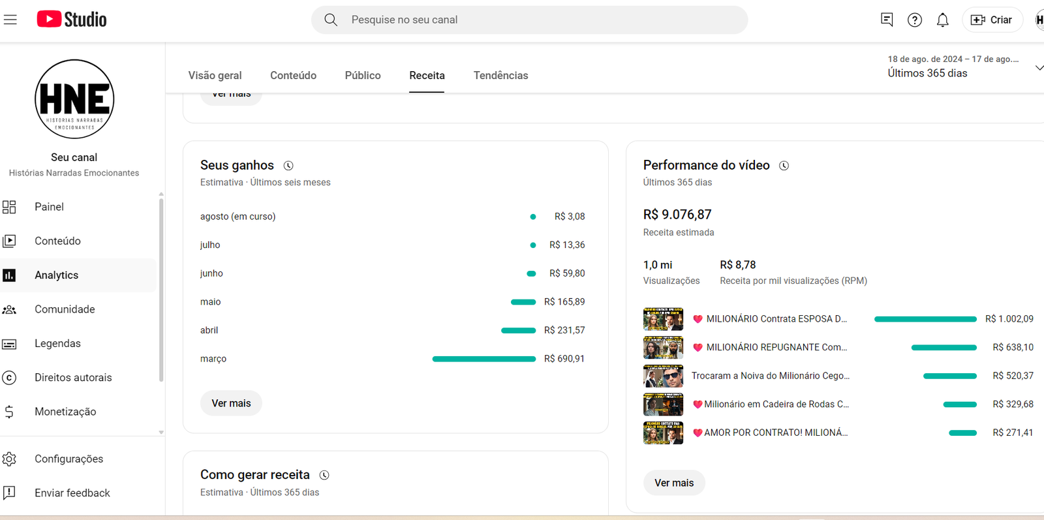This screenshot has height=520, width=1044.
Task: Click the sidebar scrollbar down arrow
Action: (x=161, y=432)
